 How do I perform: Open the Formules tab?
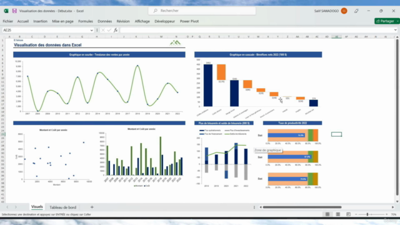click(86, 21)
